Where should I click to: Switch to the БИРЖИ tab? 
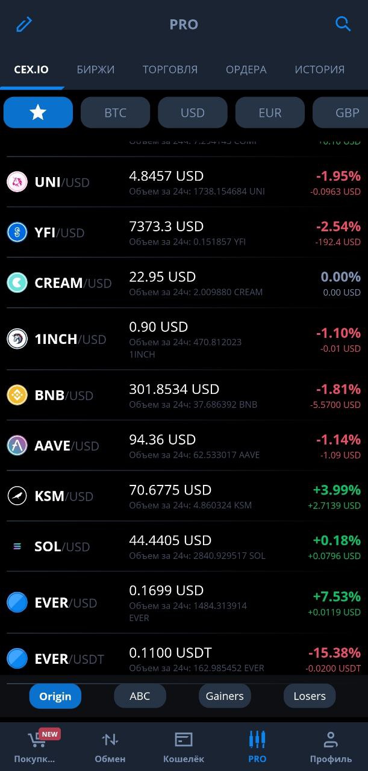(96, 69)
